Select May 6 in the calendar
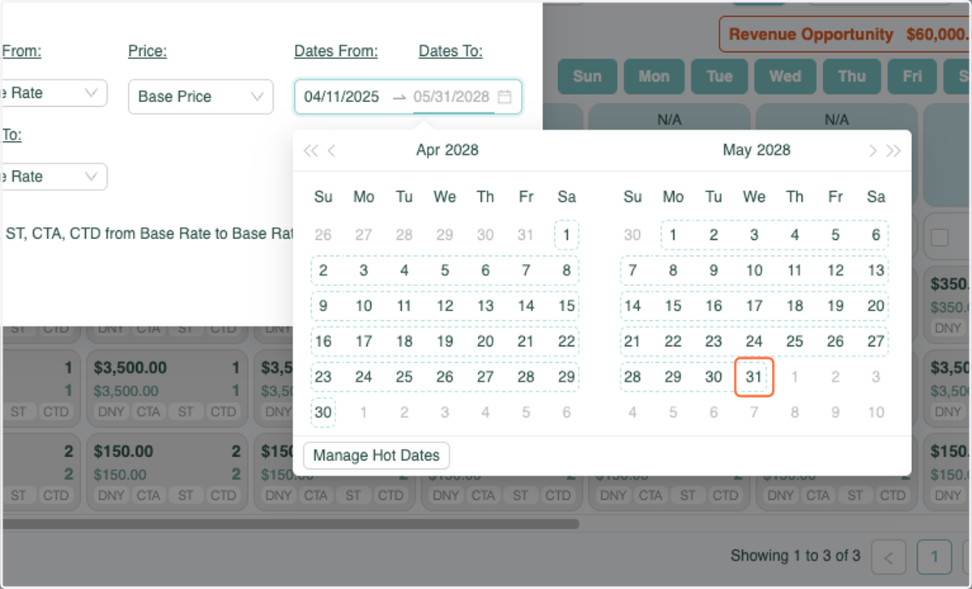 876,236
